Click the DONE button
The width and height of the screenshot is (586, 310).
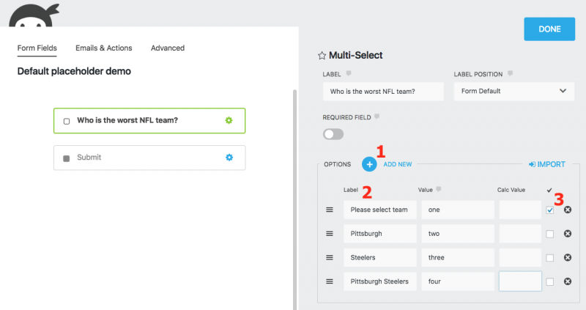549,29
